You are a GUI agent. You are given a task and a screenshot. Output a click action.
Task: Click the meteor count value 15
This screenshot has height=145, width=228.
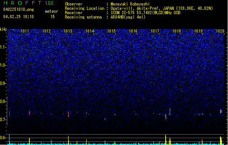pyautogui.click(x=53, y=17)
